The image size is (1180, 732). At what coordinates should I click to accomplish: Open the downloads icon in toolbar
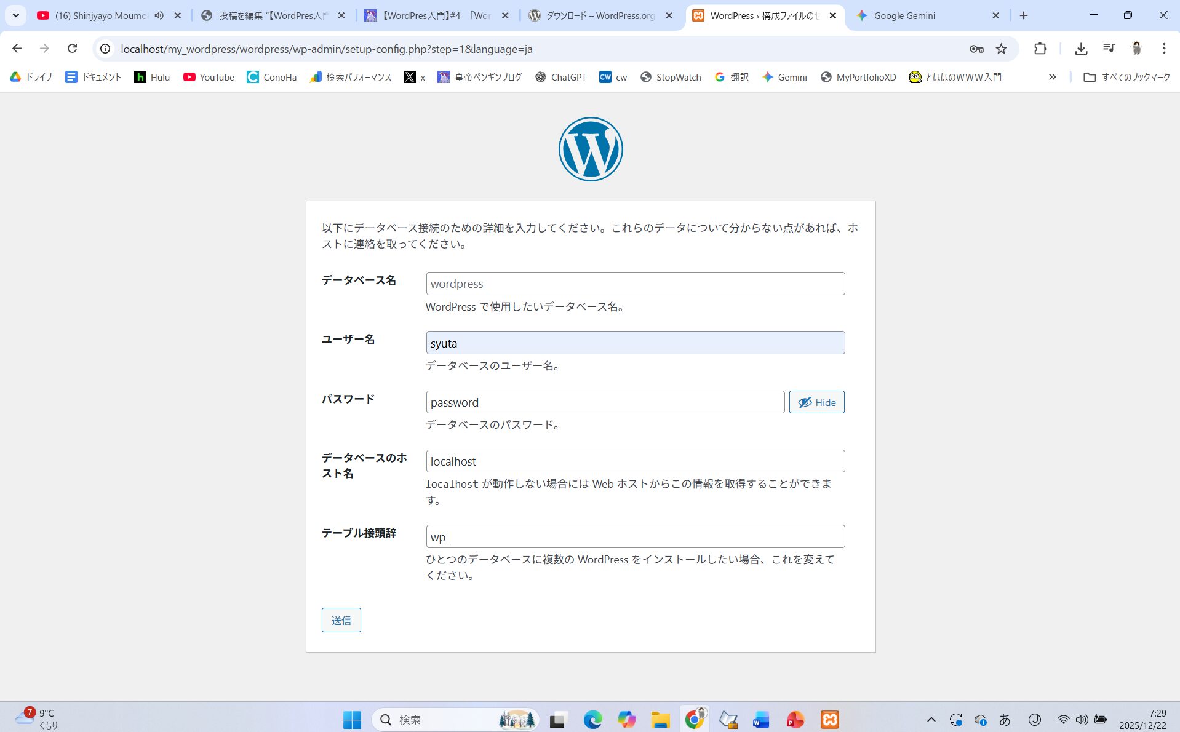[x=1081, y=49]
